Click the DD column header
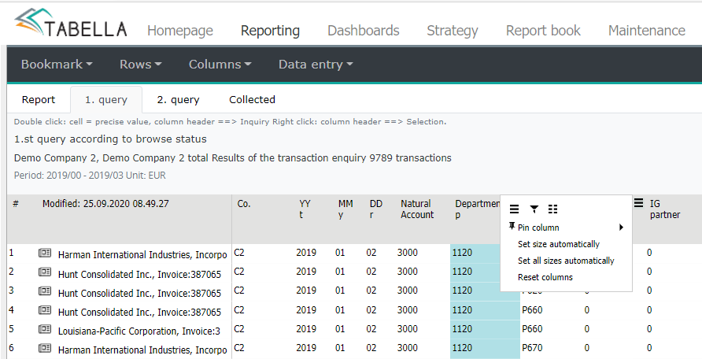 pyautogui.click(x=375, y=209)
